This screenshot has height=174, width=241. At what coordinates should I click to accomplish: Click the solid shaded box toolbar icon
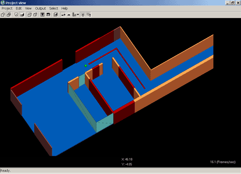22,15
